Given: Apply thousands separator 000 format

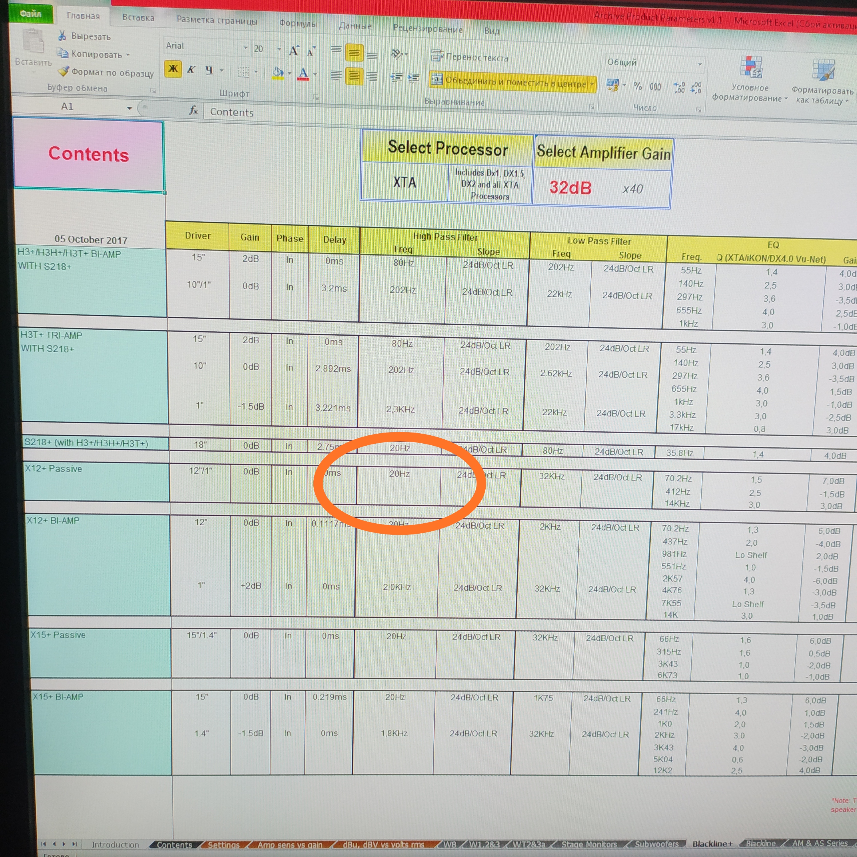Looking at the screenshot, I should coord(655,87).
